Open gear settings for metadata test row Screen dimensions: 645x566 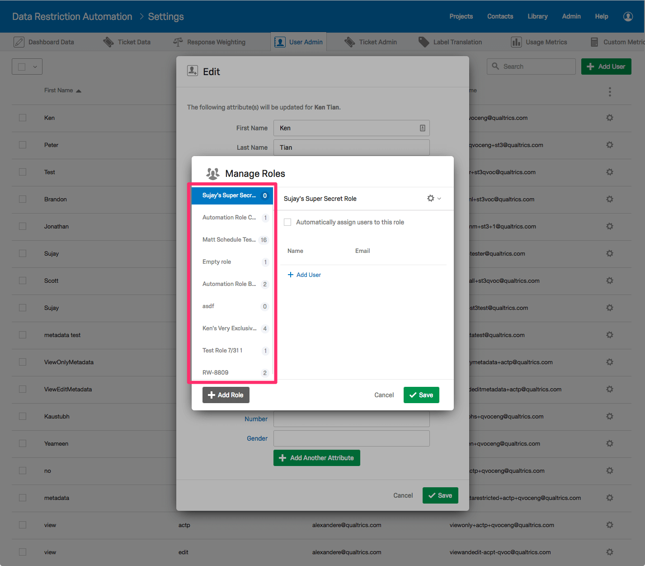[x=610, y=335]
